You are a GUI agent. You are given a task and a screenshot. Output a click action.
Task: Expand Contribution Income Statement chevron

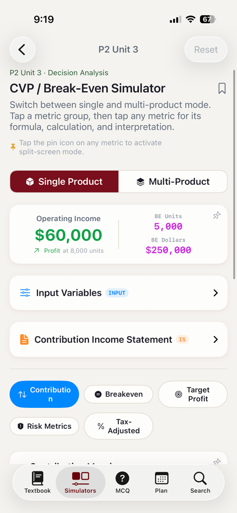click(x=215, y=340)
